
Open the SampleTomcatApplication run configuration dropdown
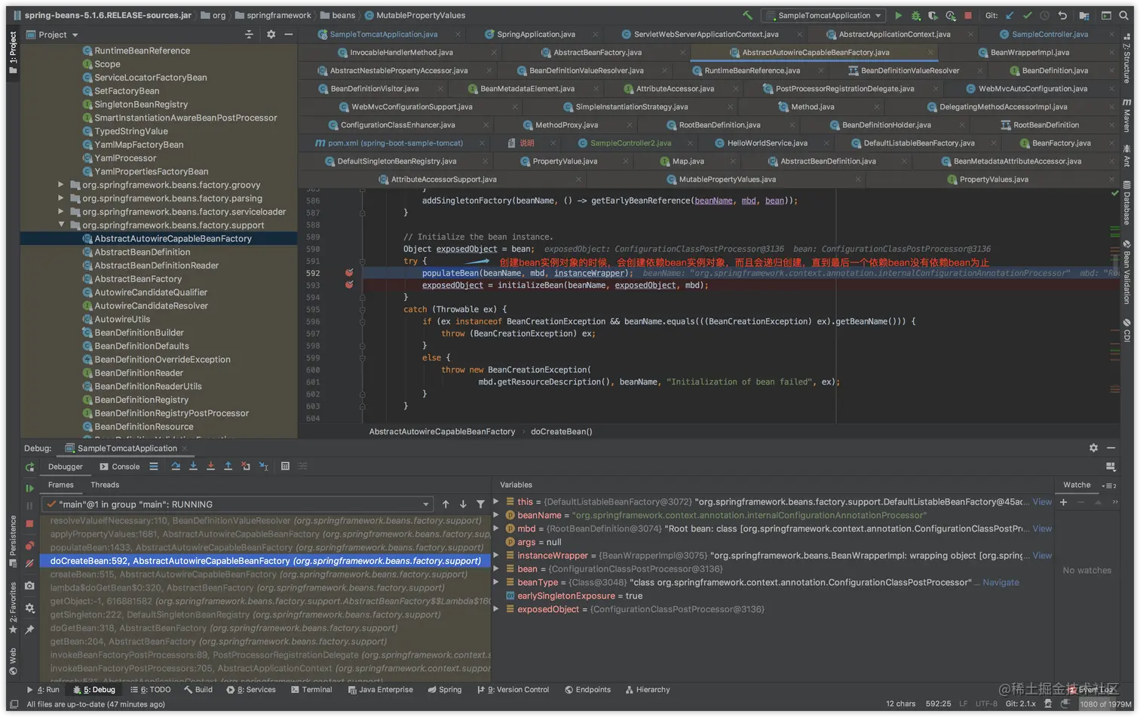[x=823, y=15]
